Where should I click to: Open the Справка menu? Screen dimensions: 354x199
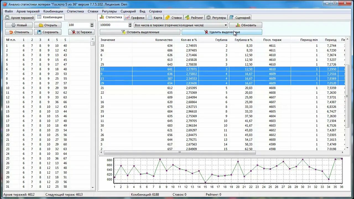[155, 11]
